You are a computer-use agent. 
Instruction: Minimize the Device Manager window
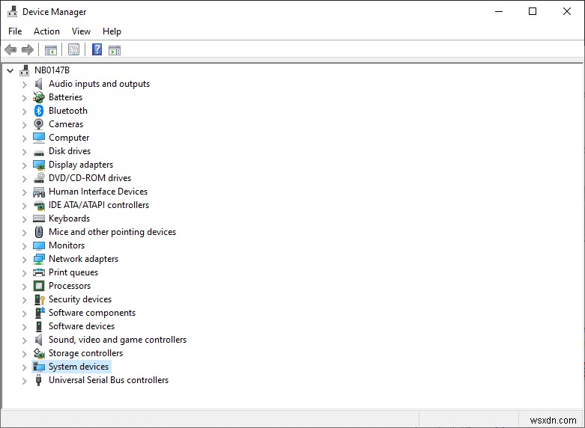coord(499,11)
